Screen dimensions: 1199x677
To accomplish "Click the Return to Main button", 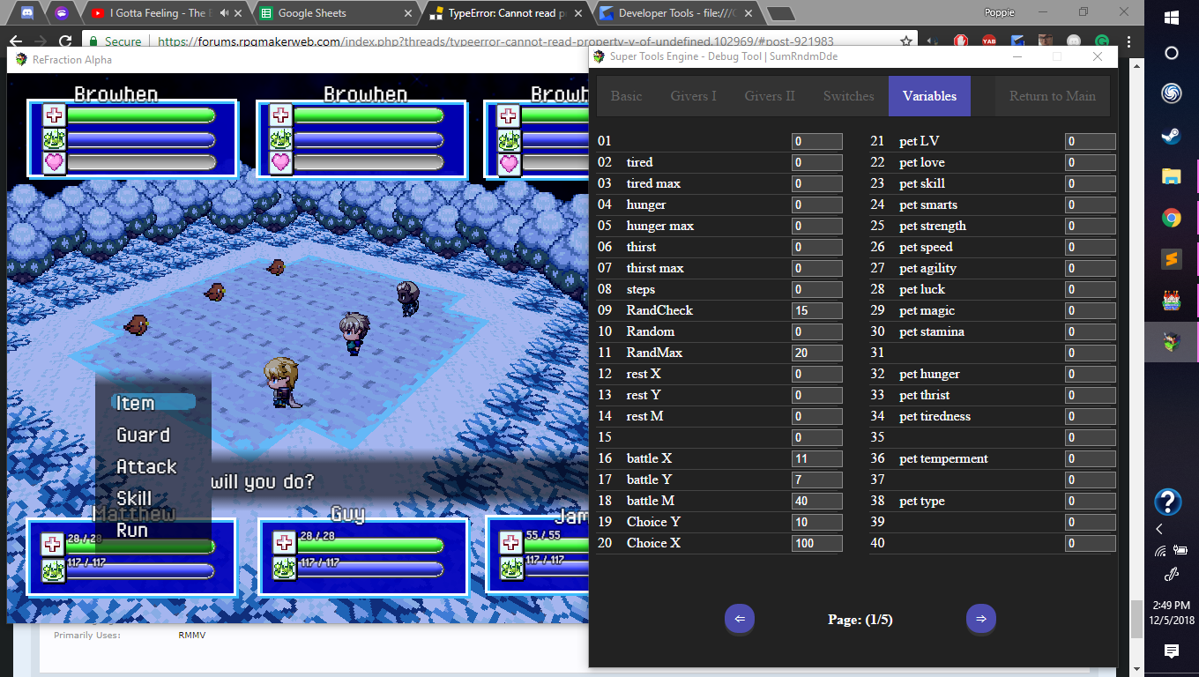I will tap(1052, 96).
